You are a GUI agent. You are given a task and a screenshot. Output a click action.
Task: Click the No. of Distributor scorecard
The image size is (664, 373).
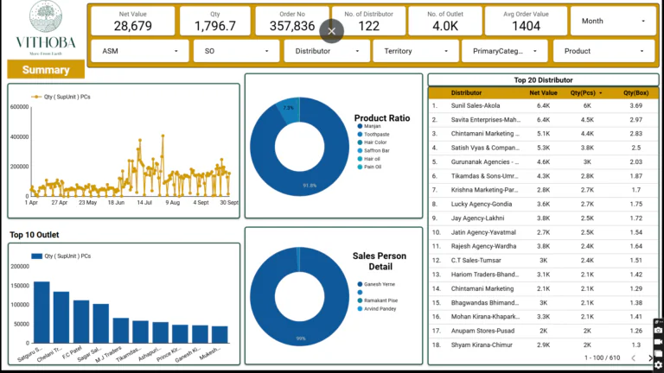pyautogui.click(x=368, y=21)
